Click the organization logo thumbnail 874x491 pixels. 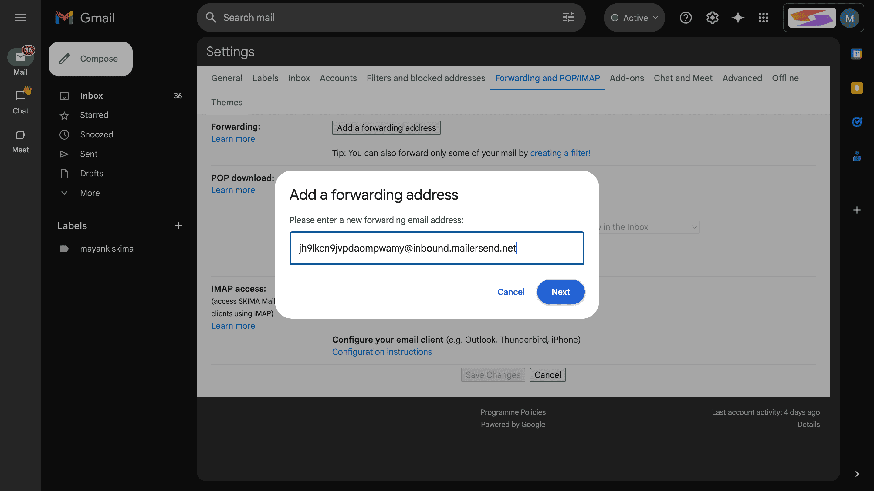(811, 18)
